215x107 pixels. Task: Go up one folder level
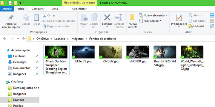point(23,39)
